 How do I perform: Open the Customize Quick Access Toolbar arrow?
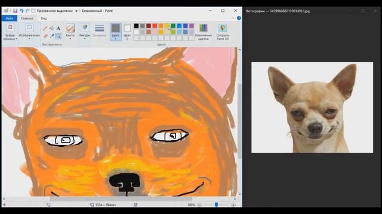[x=76, y=11]
